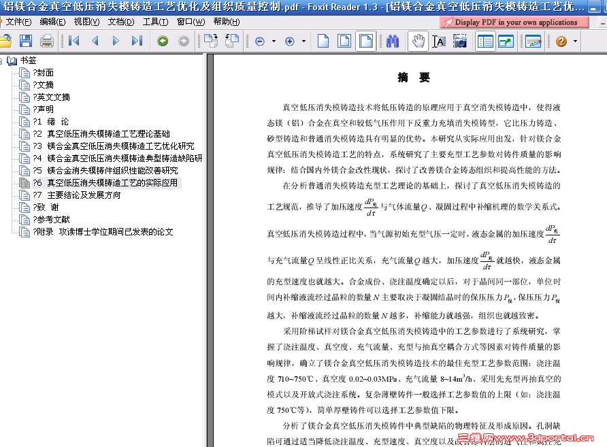Open the 窗口(W) menu
Image resolution: width=607 pixels, height=447 pixels.
point(191,22)
